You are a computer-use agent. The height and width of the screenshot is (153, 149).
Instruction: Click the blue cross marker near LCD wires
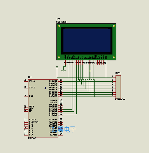[90, 71]
